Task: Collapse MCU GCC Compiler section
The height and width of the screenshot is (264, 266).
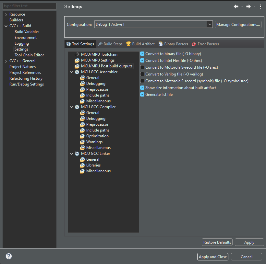Action: 72,107
